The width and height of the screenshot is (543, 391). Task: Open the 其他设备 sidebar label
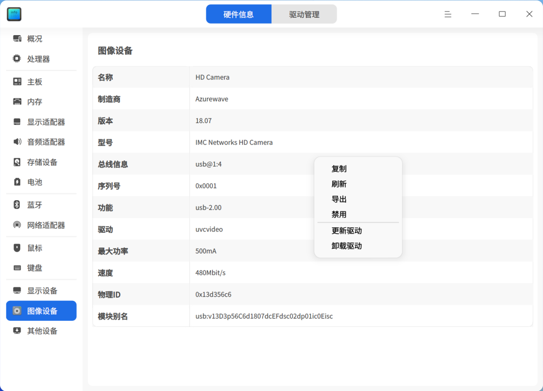point(42,331)
